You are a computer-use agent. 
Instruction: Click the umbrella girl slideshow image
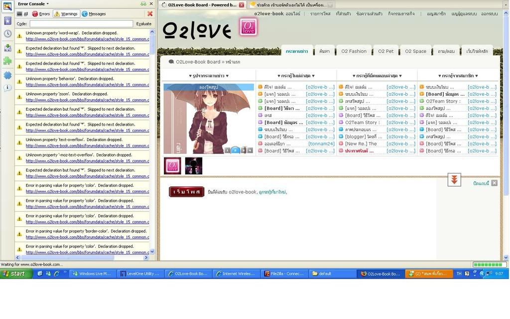[209, 119]
